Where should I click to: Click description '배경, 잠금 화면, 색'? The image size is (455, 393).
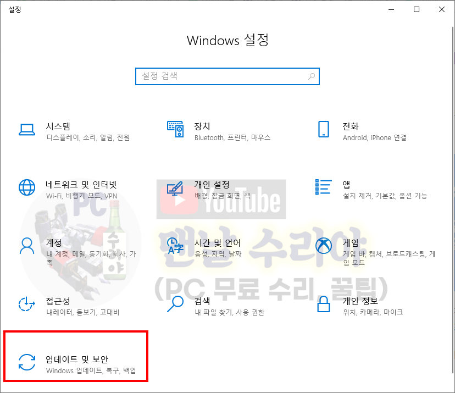point(222,196)
